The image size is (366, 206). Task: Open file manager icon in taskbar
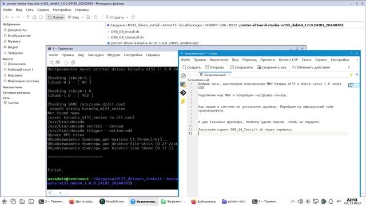(22, 201)
